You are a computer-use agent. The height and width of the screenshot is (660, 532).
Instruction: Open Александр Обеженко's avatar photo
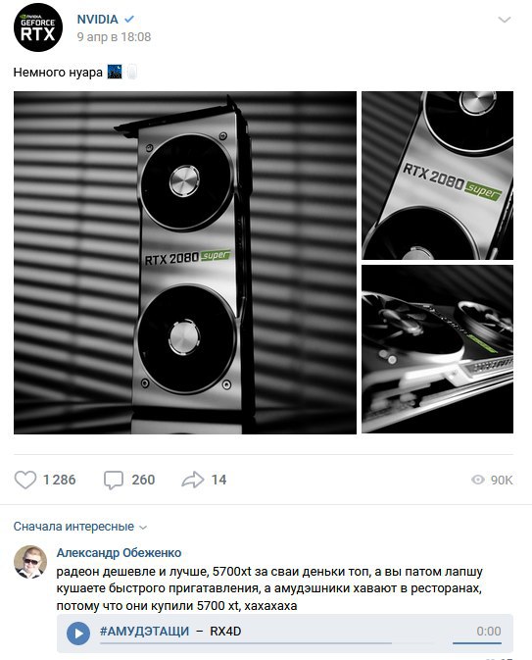click(x=30, y=562)
